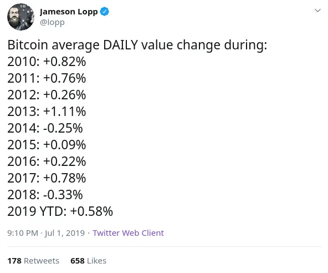Image resolution: width=328 pixels, height=273 pixels.
Task: Click the blue verified badge icon
Action: (x=104, y=12)
